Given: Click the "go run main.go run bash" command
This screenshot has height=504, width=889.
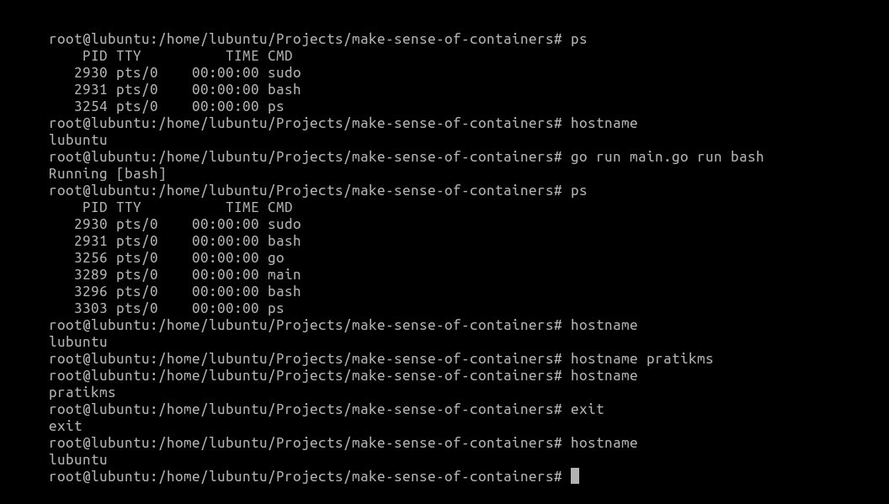Looking at the screenshot, I should 667,157.
